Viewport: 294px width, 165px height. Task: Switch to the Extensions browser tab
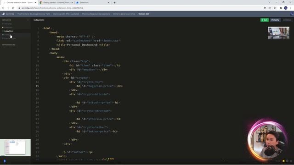tap(84, 3)
